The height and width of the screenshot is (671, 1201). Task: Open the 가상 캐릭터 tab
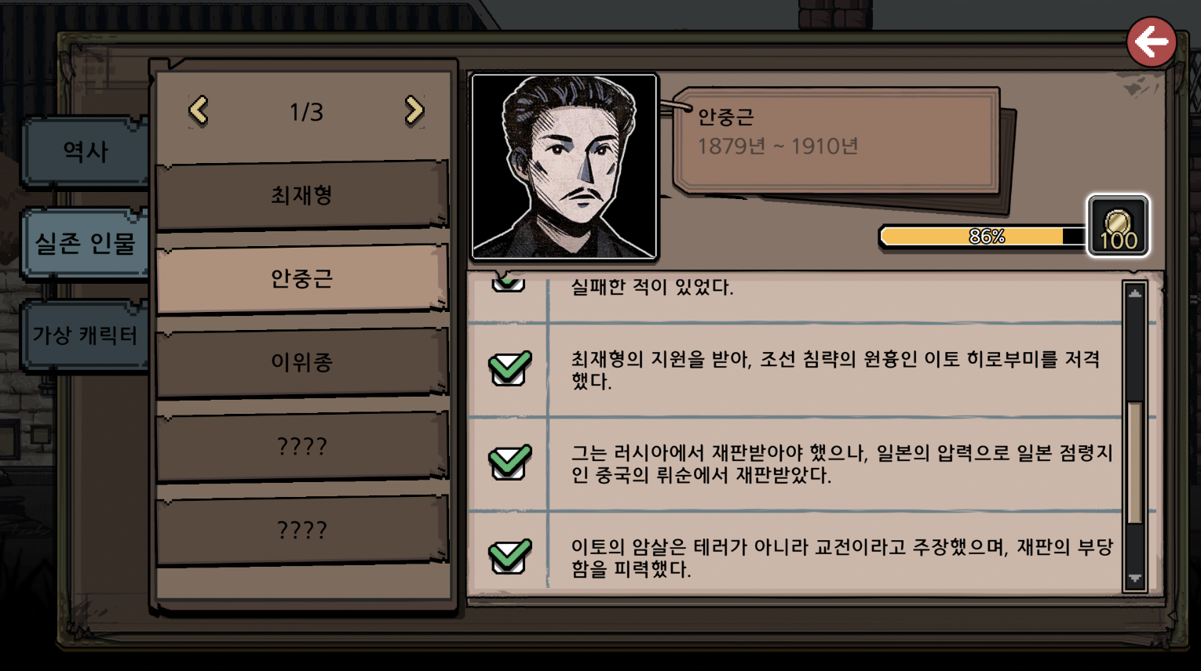pyautogui.click(x=85, y=335)
